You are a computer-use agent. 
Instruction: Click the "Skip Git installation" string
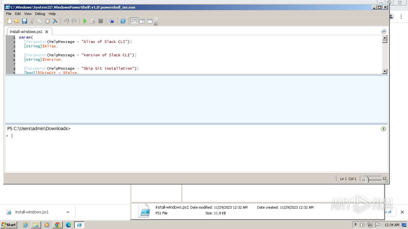pyautogui.click(x=109, y=68)
